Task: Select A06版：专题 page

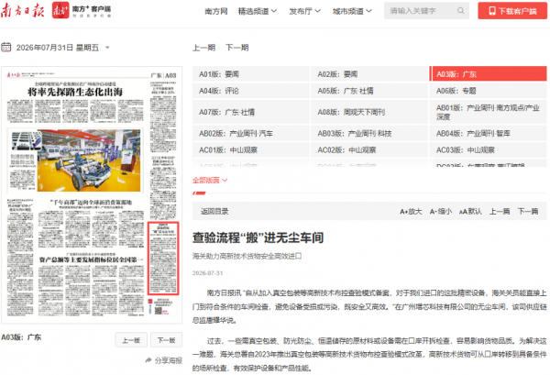Action: pos(489,91)
